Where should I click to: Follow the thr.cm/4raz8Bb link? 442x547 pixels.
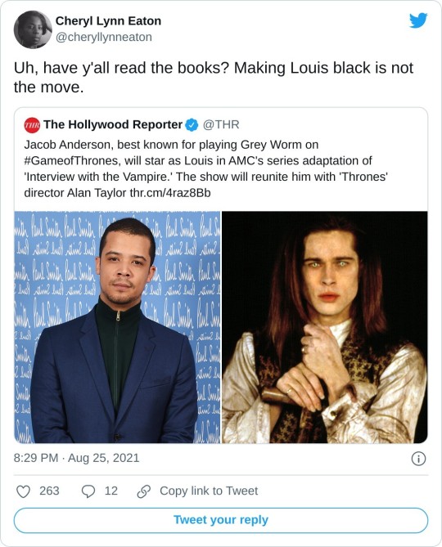[x=170, y=193]
